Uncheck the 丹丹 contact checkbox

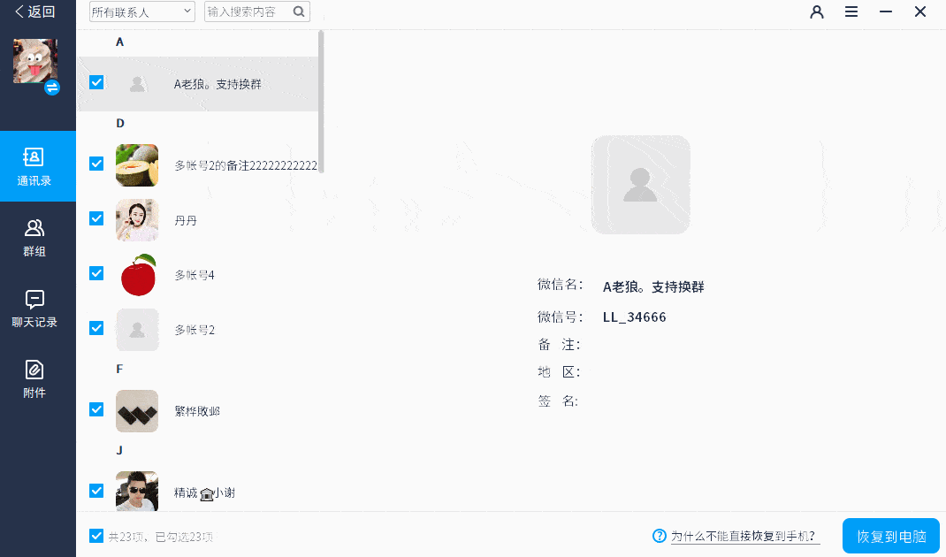point(96,217)
